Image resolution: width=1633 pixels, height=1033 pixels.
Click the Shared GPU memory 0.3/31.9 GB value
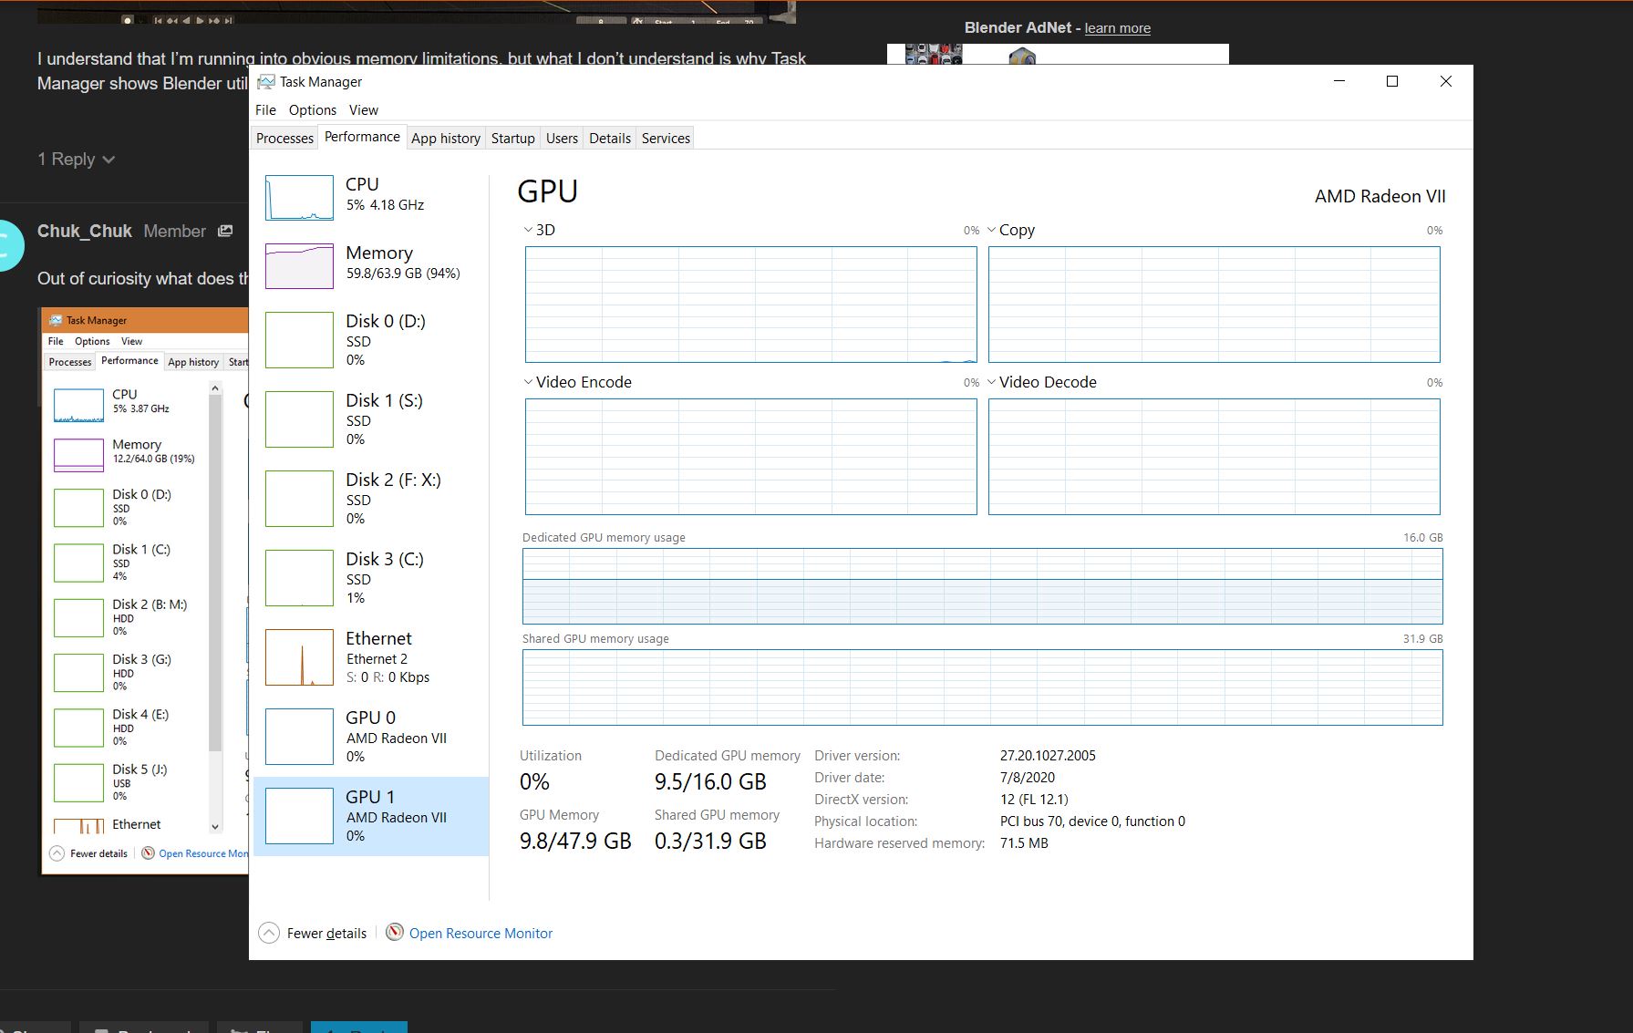(710, 842)
